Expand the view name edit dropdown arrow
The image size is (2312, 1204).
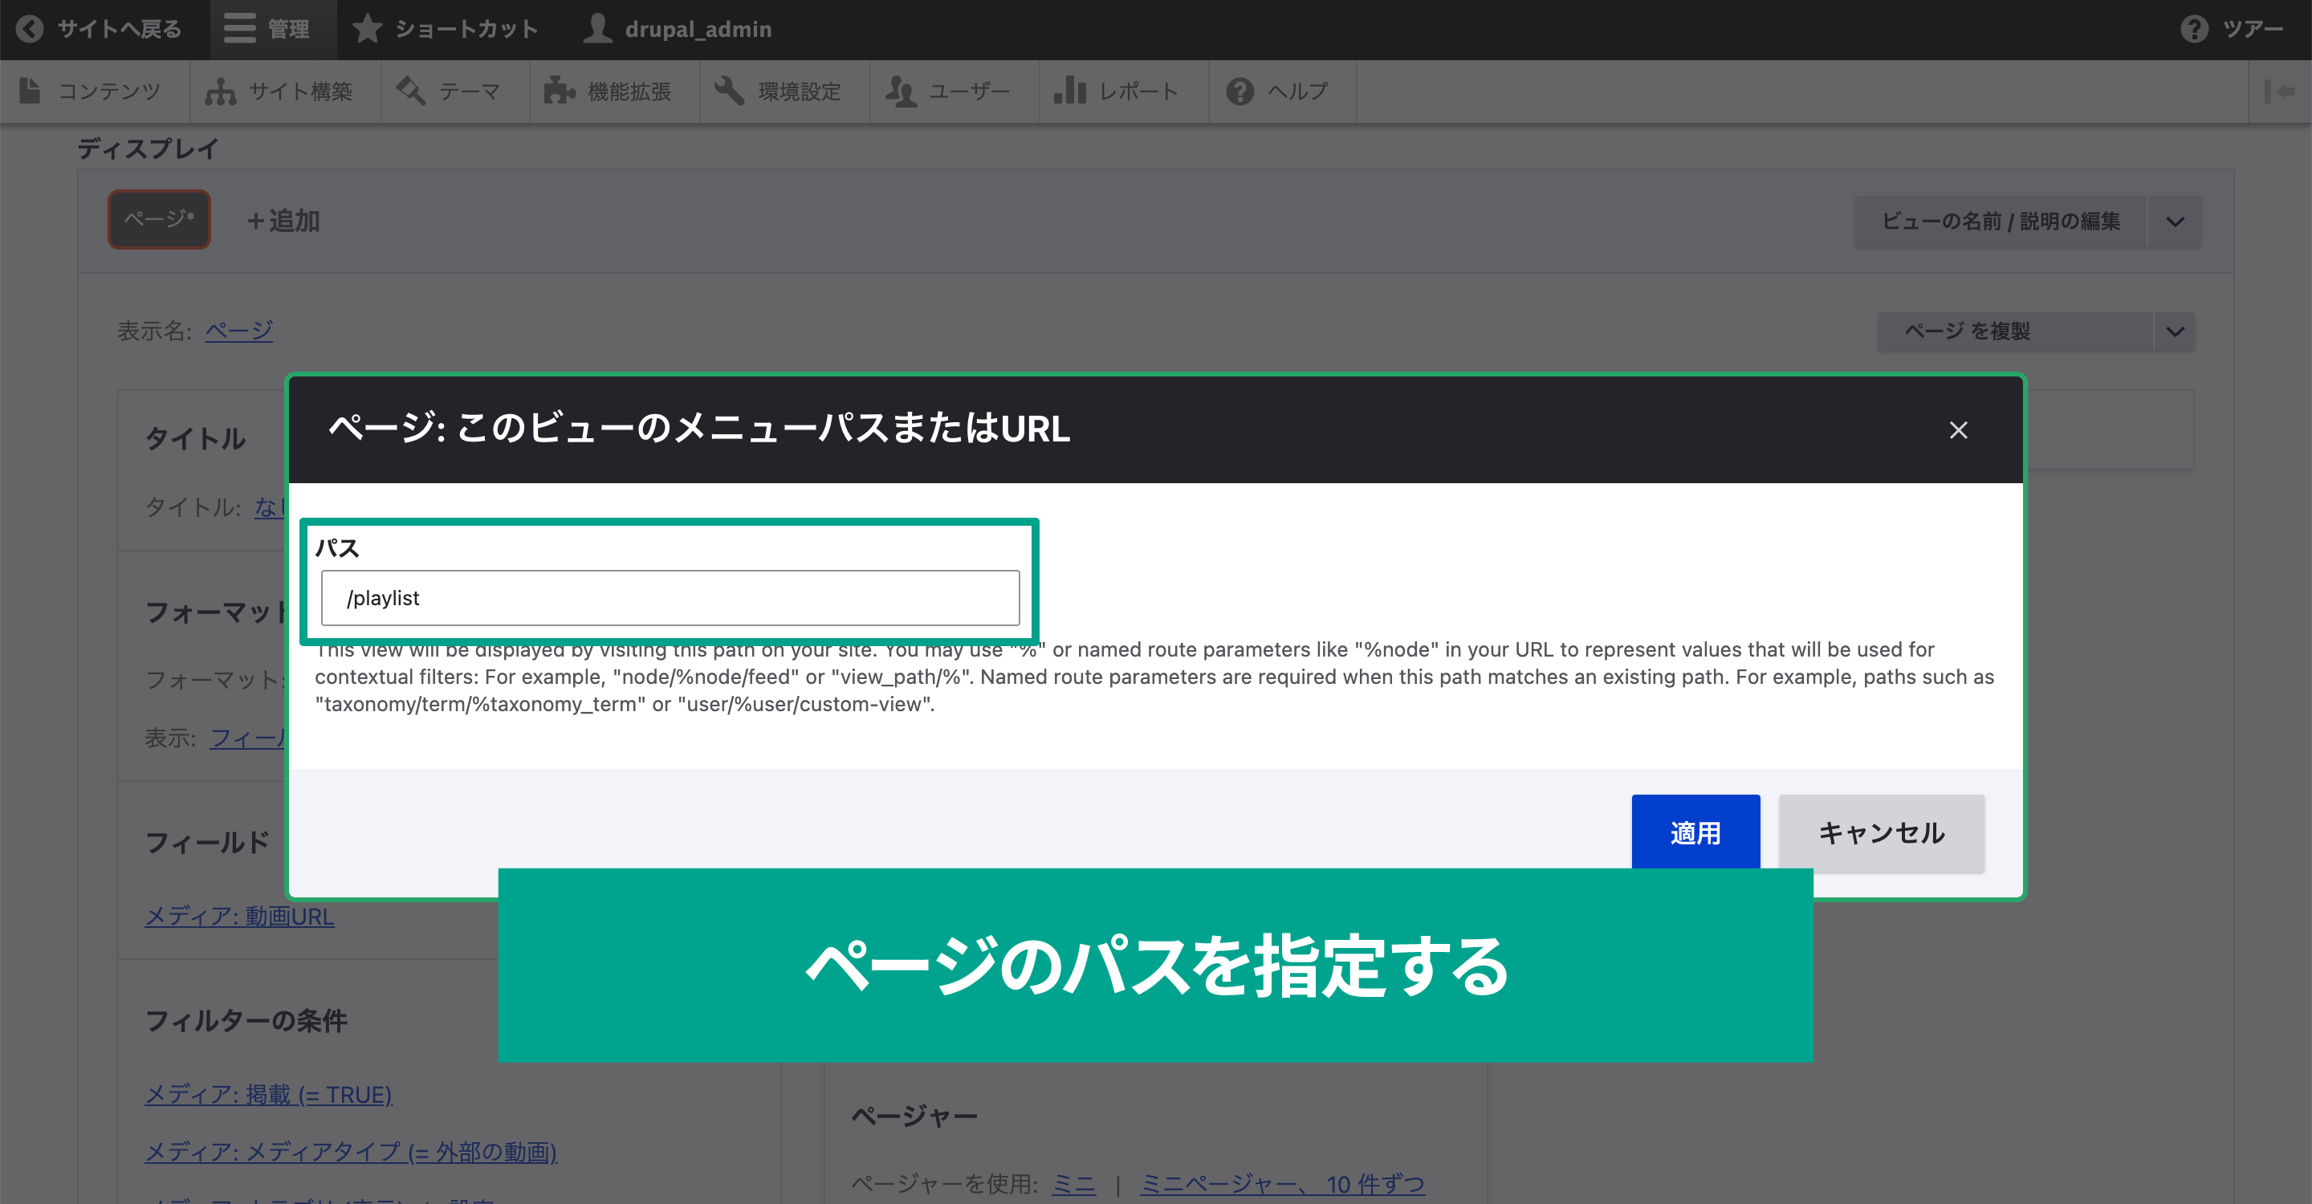pos(2175,221)
